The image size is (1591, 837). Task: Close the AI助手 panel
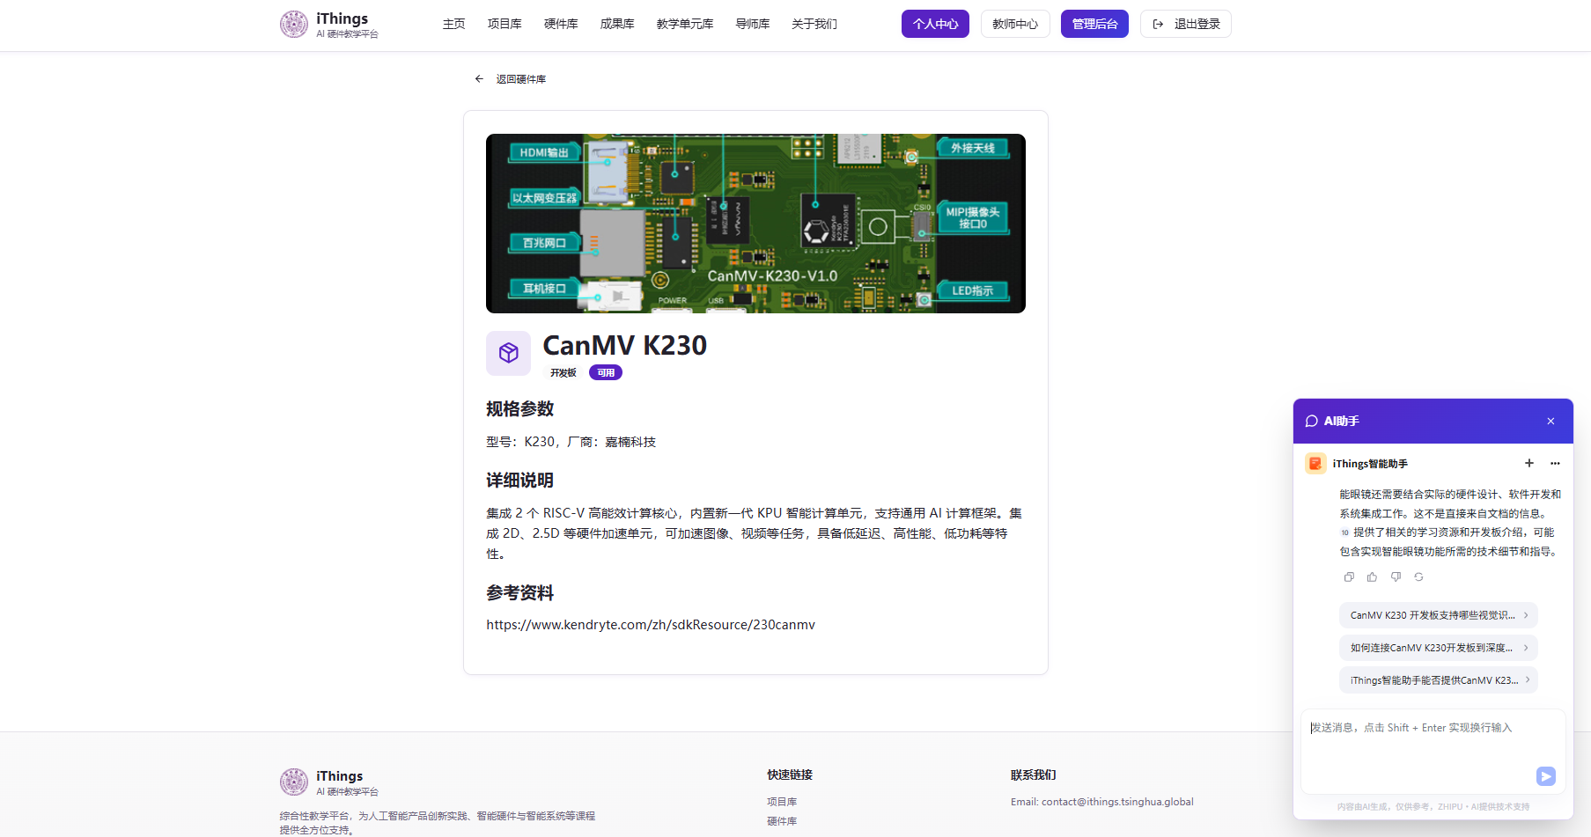coord(1550,422)
